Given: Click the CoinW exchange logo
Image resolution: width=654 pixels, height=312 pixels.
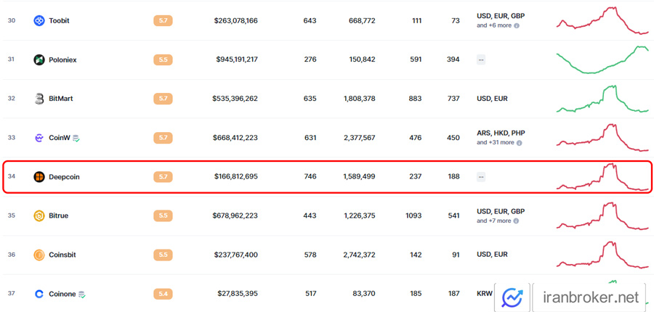Looking at the screenshot, I should (39, 138).
